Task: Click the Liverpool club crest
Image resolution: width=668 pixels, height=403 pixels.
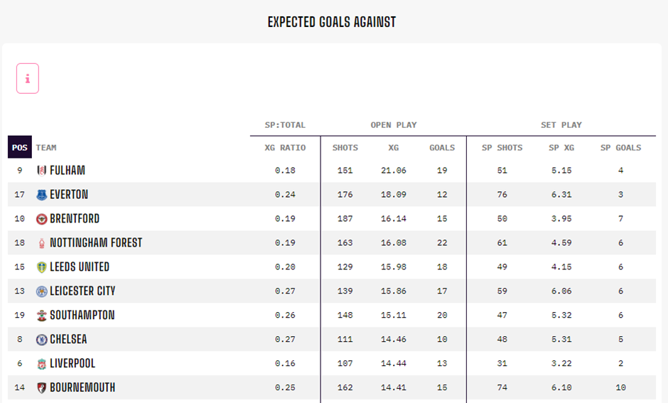Action: 41,364
